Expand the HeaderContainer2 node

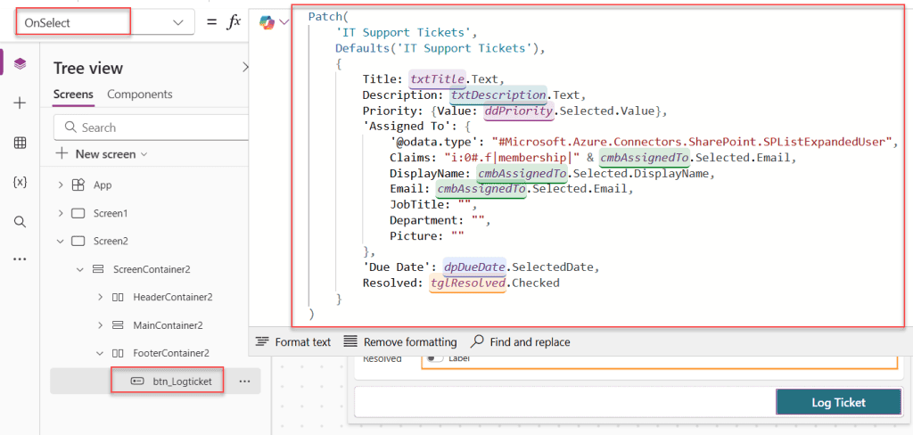(100, 297)
